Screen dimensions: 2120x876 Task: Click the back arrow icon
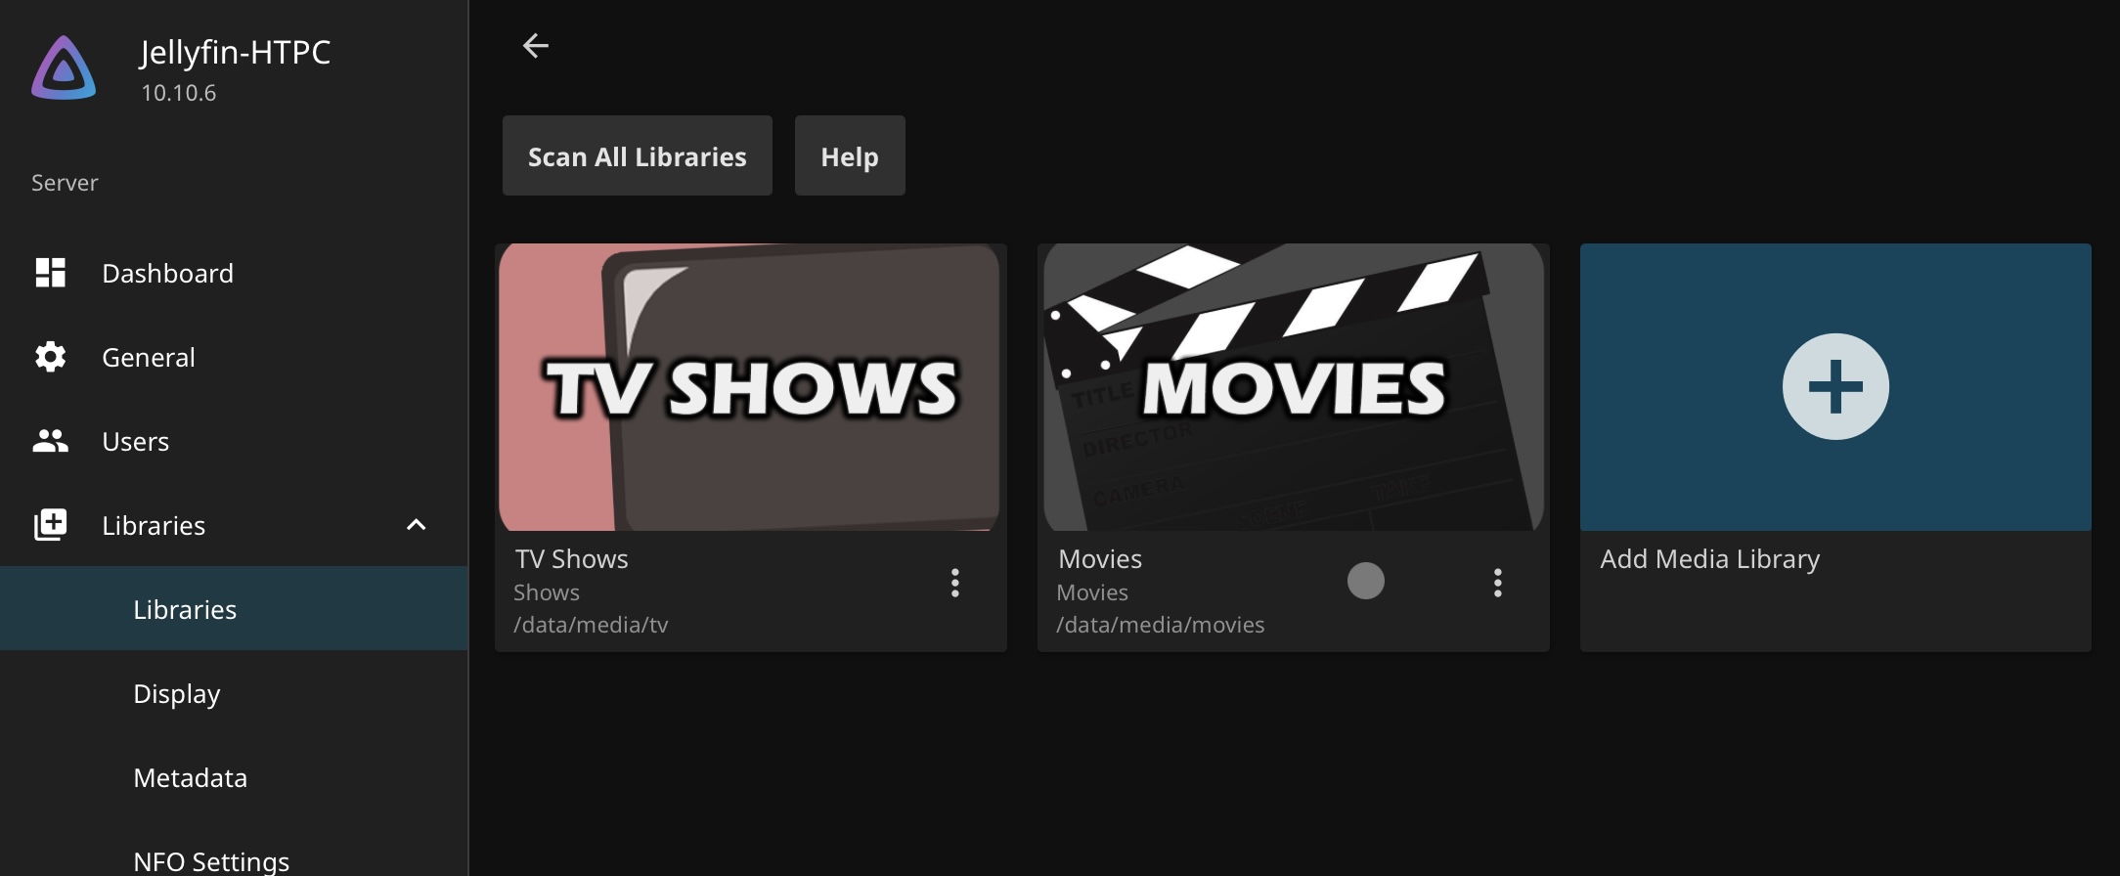click(x=535, y=46)
